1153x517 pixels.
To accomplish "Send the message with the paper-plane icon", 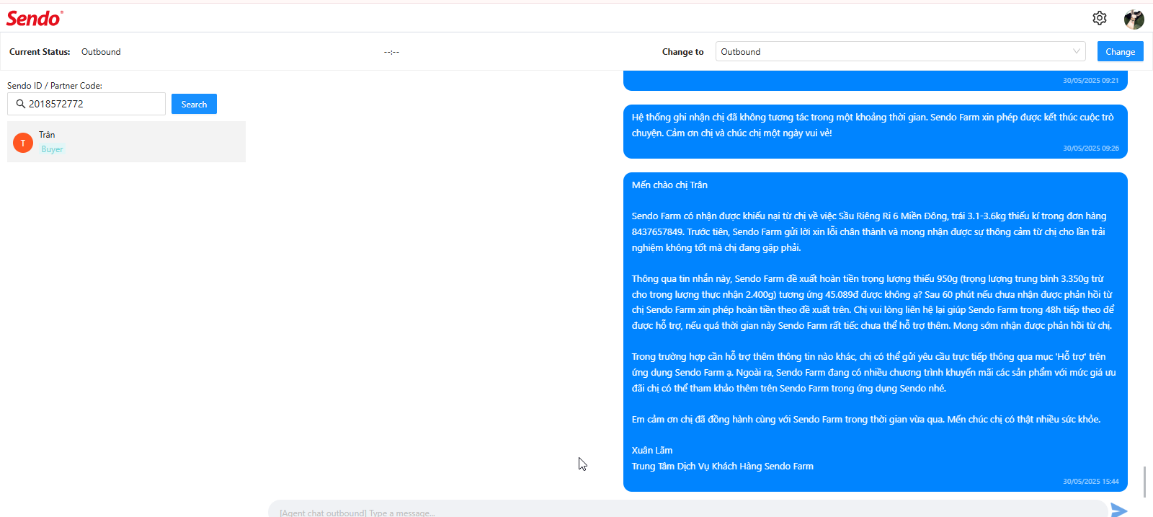I will tap(1119, 511).
